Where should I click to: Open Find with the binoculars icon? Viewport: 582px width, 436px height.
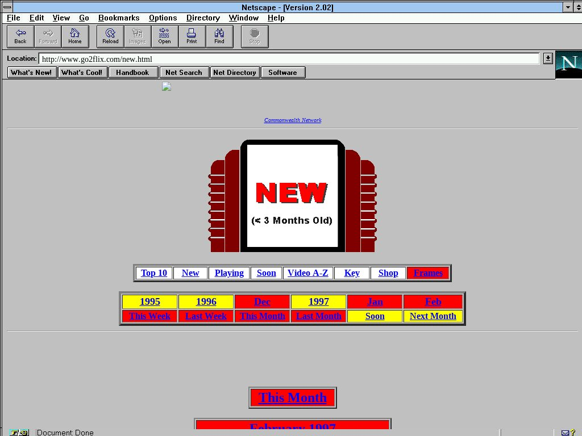(219, 36)
